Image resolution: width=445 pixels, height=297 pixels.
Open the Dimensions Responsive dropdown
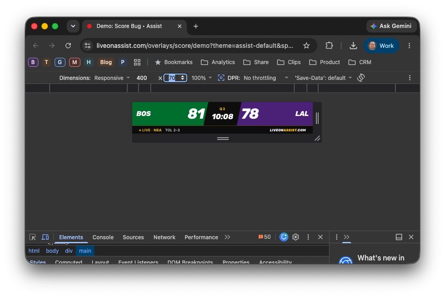[x=112, y=78]
